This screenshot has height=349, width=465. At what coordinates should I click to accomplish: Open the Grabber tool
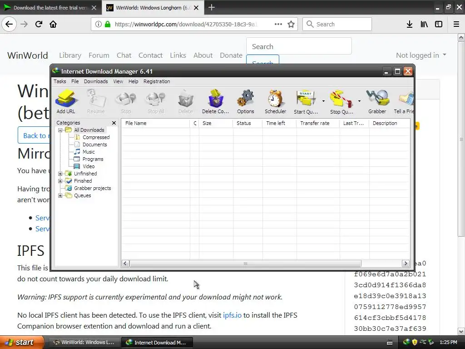pyautogui.click(x=377, y=102)
